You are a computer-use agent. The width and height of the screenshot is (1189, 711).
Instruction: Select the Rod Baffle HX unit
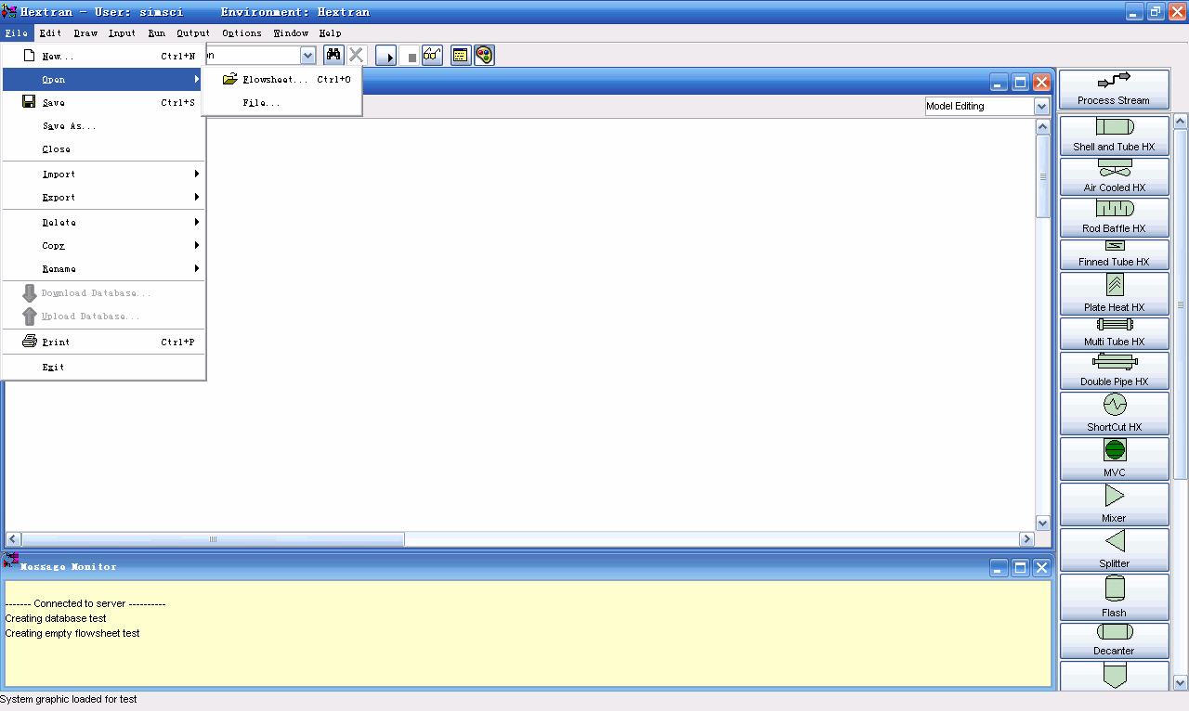tap(1114, 217)
